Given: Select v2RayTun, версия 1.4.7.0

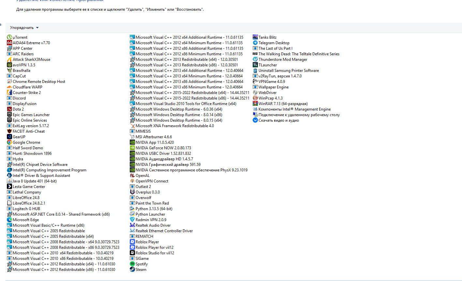Looking at the screenshot, I should [x=277, y=76].
